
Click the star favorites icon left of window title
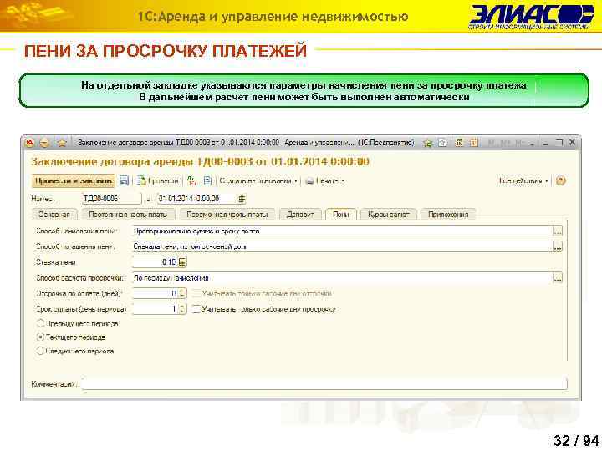pyautogui.click(x=62, y=143)
